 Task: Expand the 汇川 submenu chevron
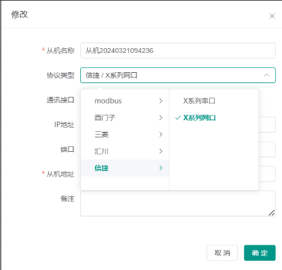click(x=161, y=151)
